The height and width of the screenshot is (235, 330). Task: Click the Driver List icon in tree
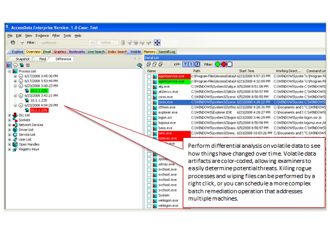pyautogui.click(x=15, y=130)
